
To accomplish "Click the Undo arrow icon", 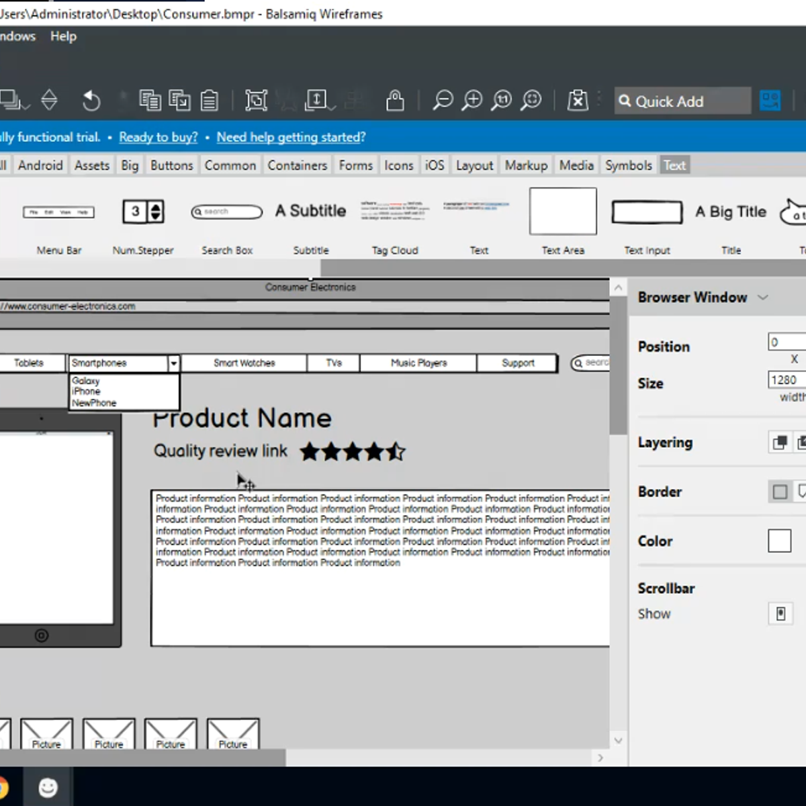I will (x=91, y=100).
